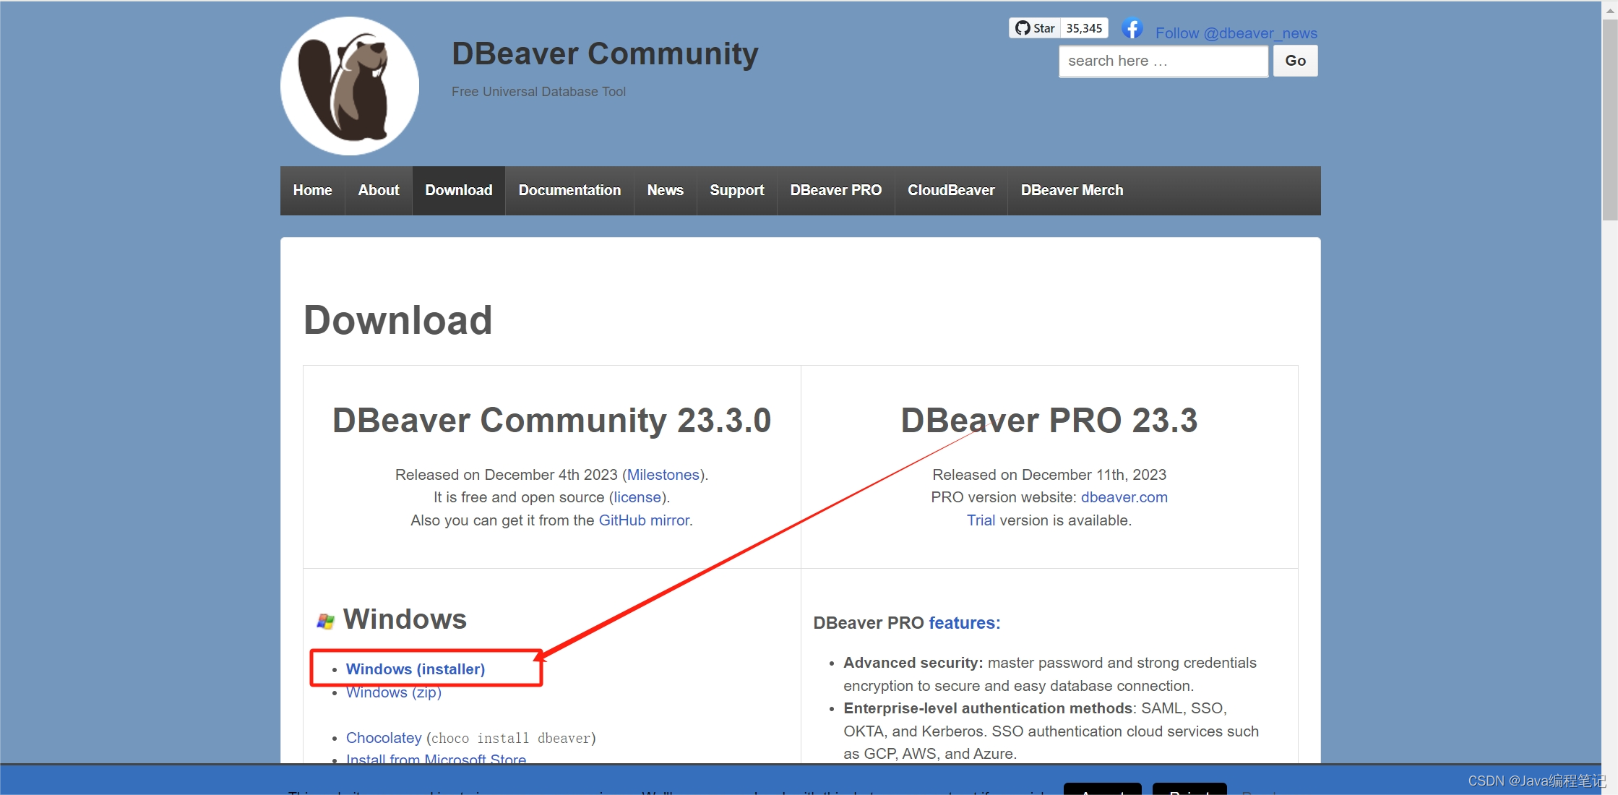Click the GitHub Star button
Viewport: 1618px width, 795px height.
click(1035, 28)
